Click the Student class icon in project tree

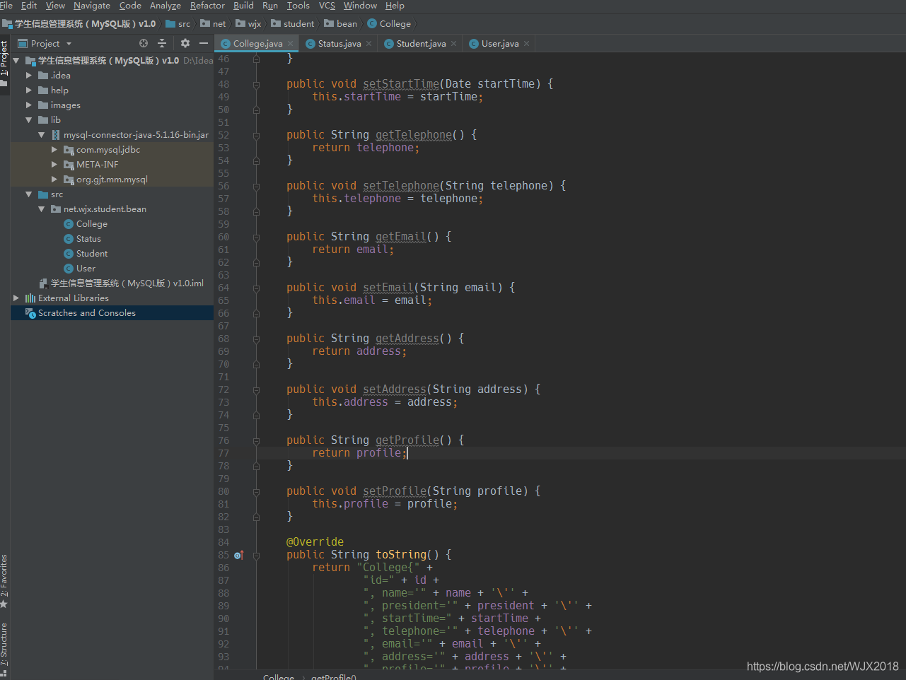point(69,254)
